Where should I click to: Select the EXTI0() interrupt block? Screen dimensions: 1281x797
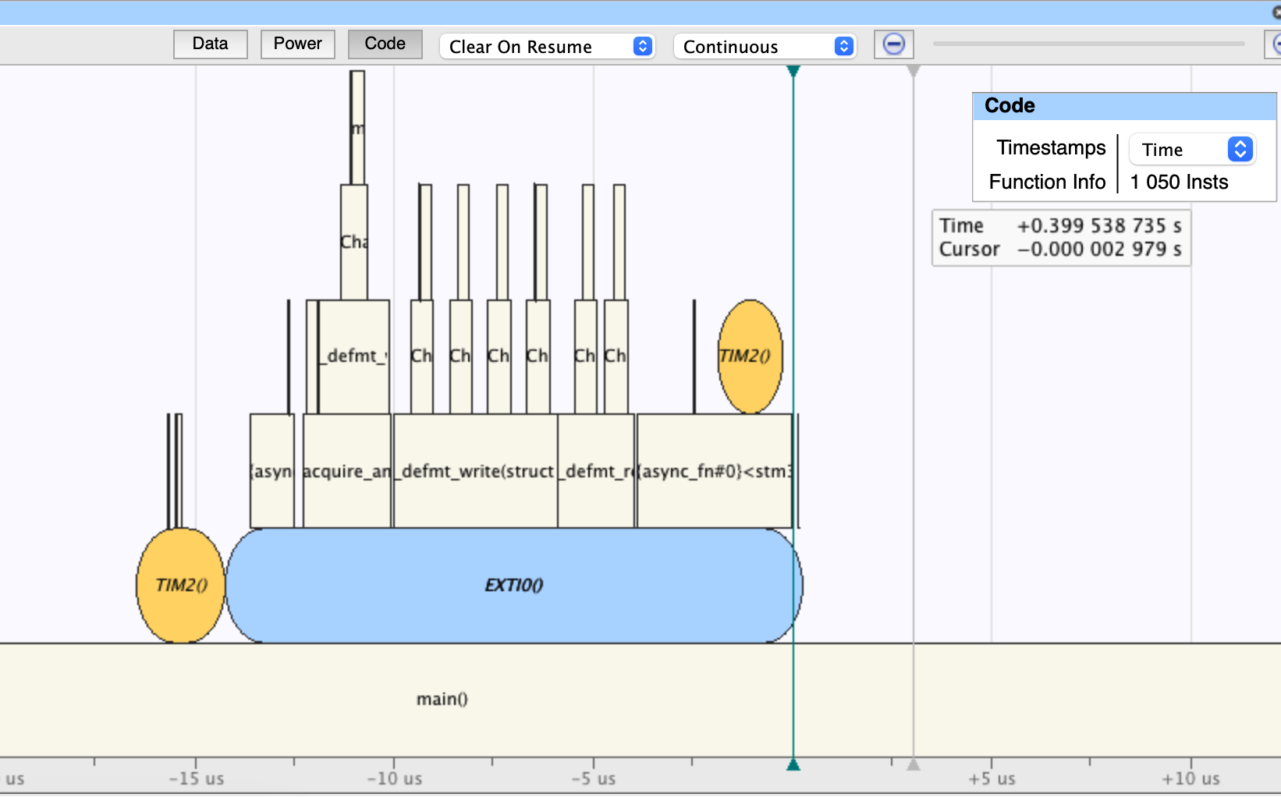[x=513, y=585]
